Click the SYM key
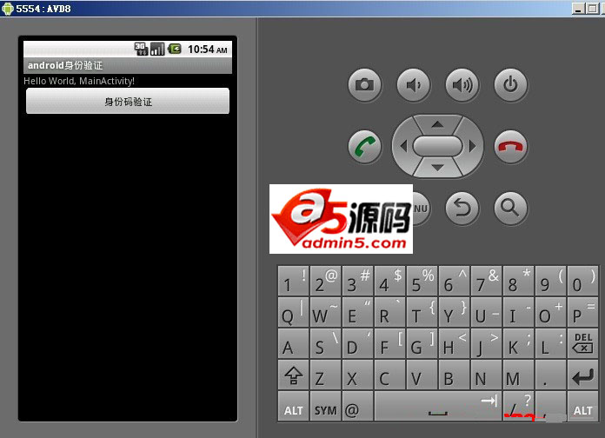The width and height of the screenshot is (605, 438). (x=325, y=406)
